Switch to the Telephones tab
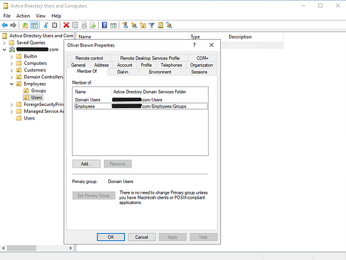This screenshot has width=346, height=260. [x=171, y=65]
